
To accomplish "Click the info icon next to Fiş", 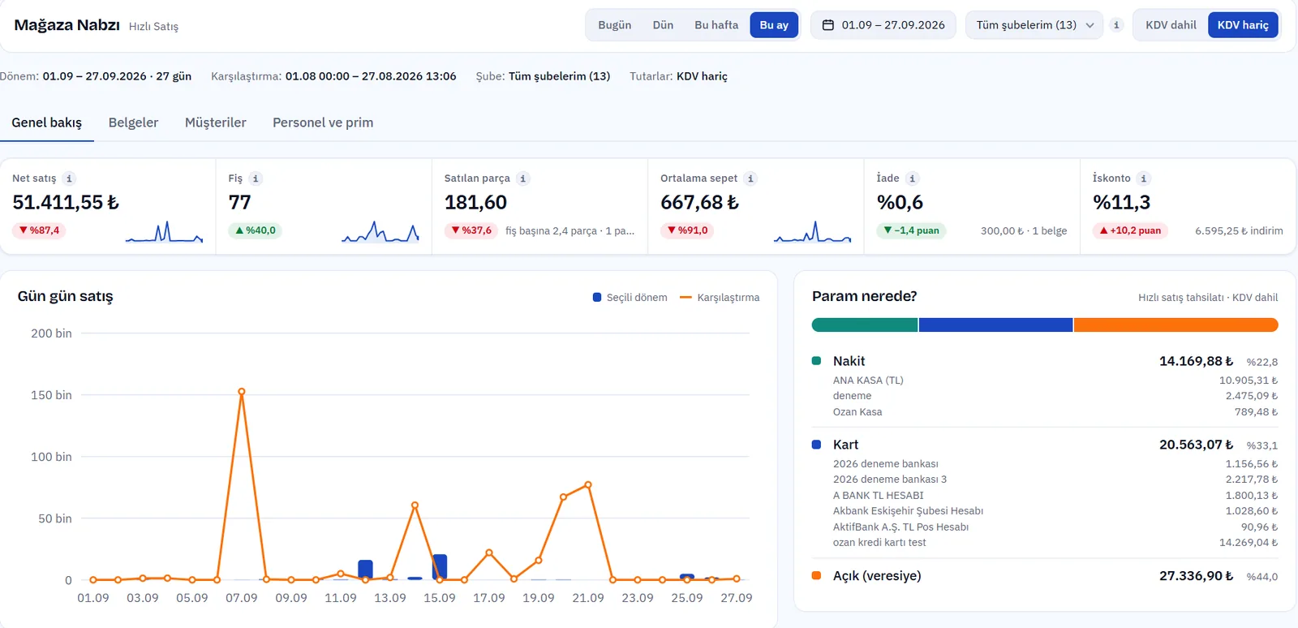I will tap(256, 179).
